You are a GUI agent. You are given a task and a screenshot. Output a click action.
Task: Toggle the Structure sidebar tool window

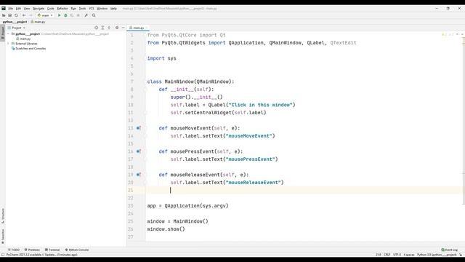click(x=3, y=216)
